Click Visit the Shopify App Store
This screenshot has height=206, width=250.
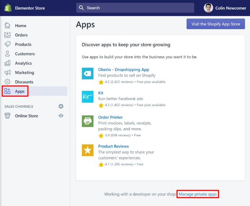[216, 24]
